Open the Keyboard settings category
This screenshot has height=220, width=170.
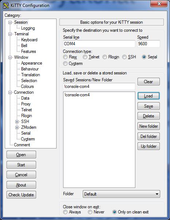click(29, 40)
